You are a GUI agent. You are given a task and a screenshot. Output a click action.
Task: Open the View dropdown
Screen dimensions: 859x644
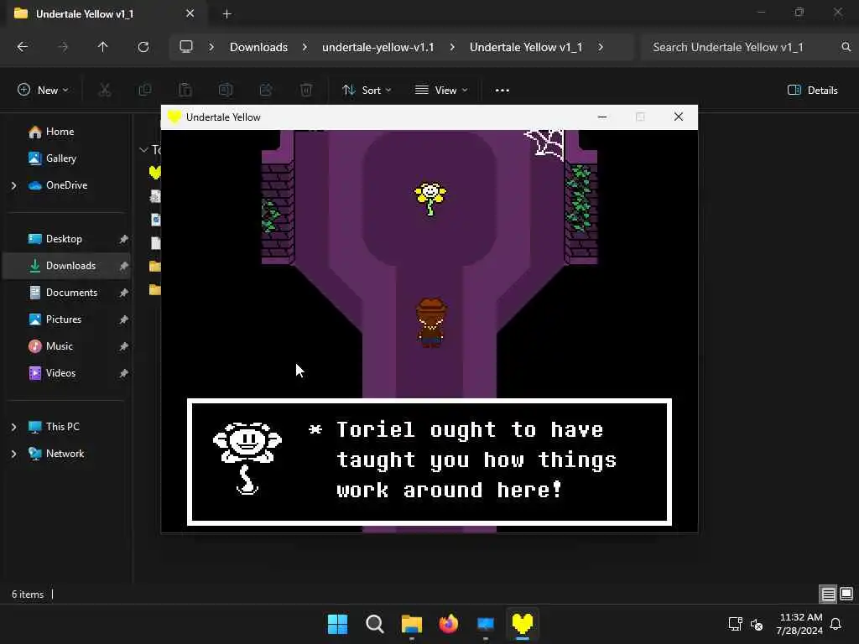441,90
